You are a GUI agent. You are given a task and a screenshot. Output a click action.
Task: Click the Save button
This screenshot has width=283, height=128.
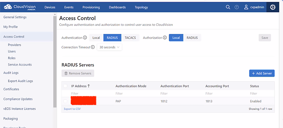pos(265,38)
